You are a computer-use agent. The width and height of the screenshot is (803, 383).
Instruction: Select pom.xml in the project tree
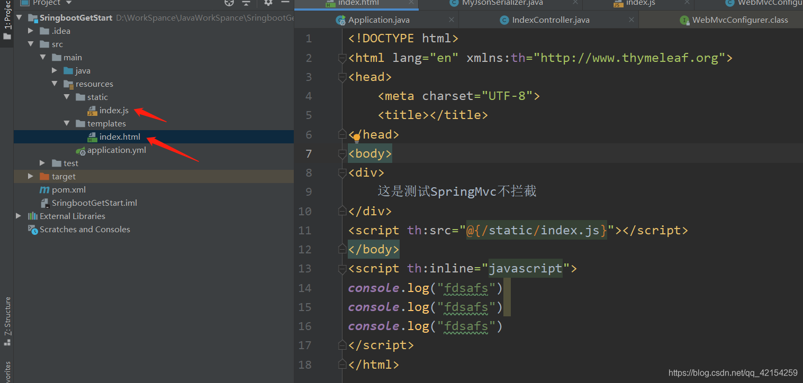tap(69, 190)
